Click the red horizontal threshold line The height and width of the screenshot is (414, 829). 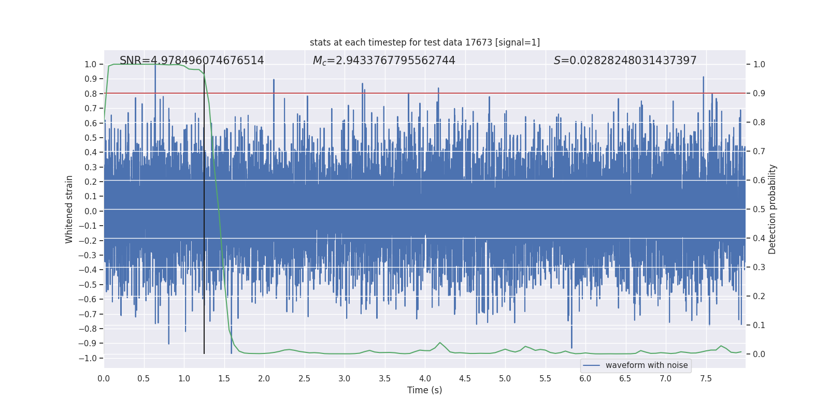pos(425,93)
